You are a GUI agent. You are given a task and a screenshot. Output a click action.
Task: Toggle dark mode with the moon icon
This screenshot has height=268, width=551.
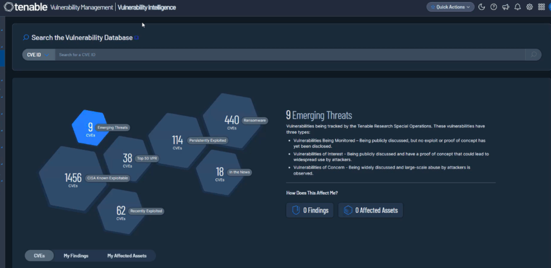pyautogui.click(x=482, y=7)
